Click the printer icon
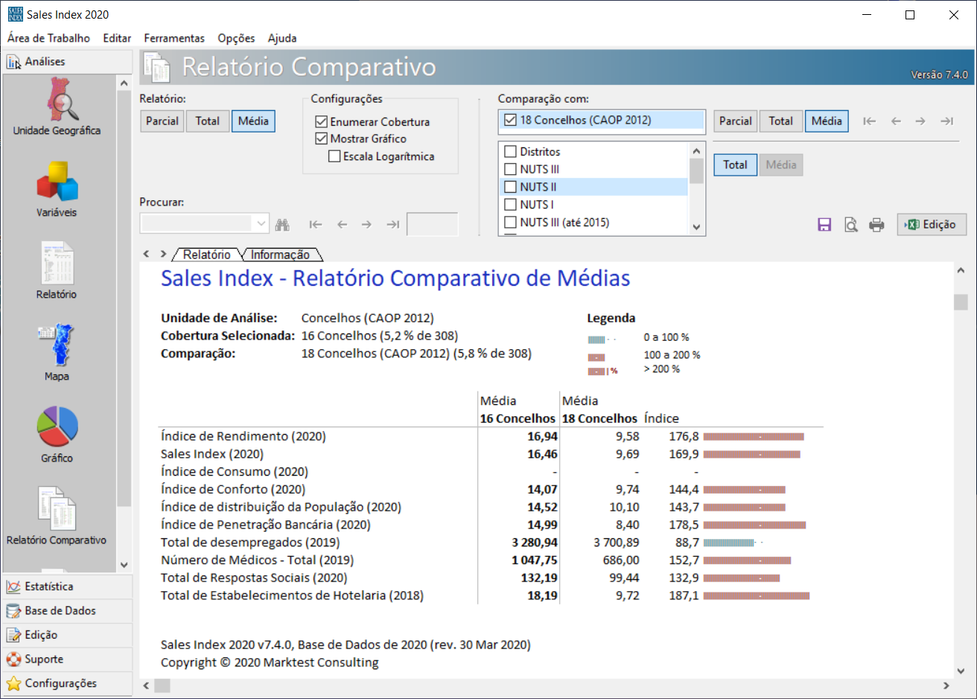The width and height of the screenshot is (977, 699). [876, 225]
